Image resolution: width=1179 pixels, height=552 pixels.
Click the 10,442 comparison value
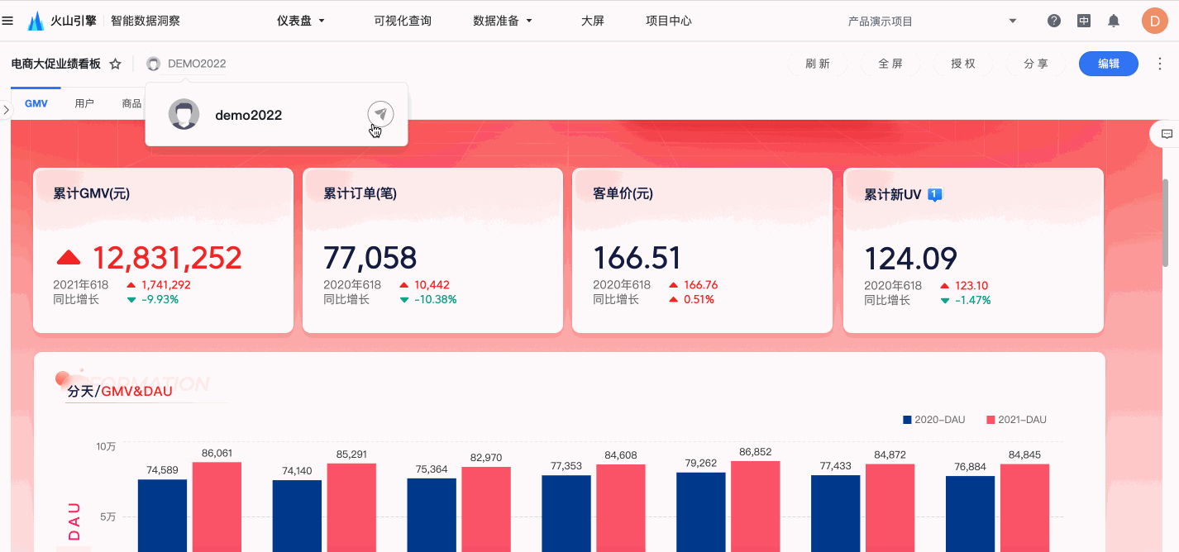click(x=432, y=285)
